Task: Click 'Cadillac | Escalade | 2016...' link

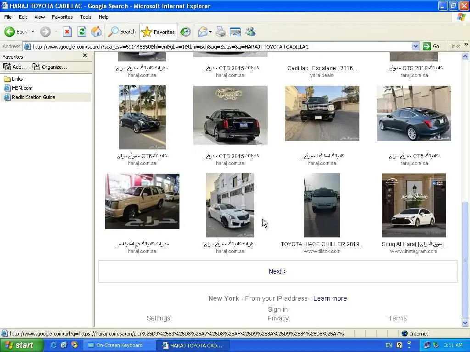Action: click(322, 68)
